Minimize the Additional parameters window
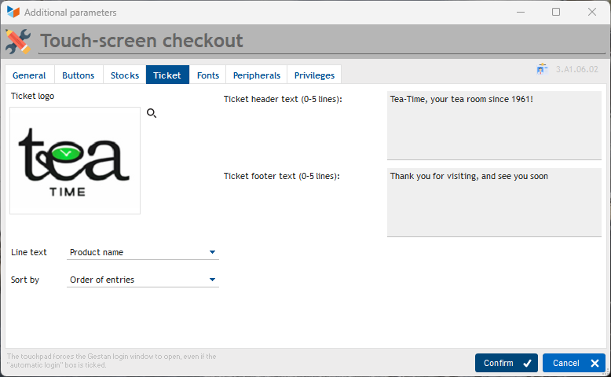 [x=520, y=12]
